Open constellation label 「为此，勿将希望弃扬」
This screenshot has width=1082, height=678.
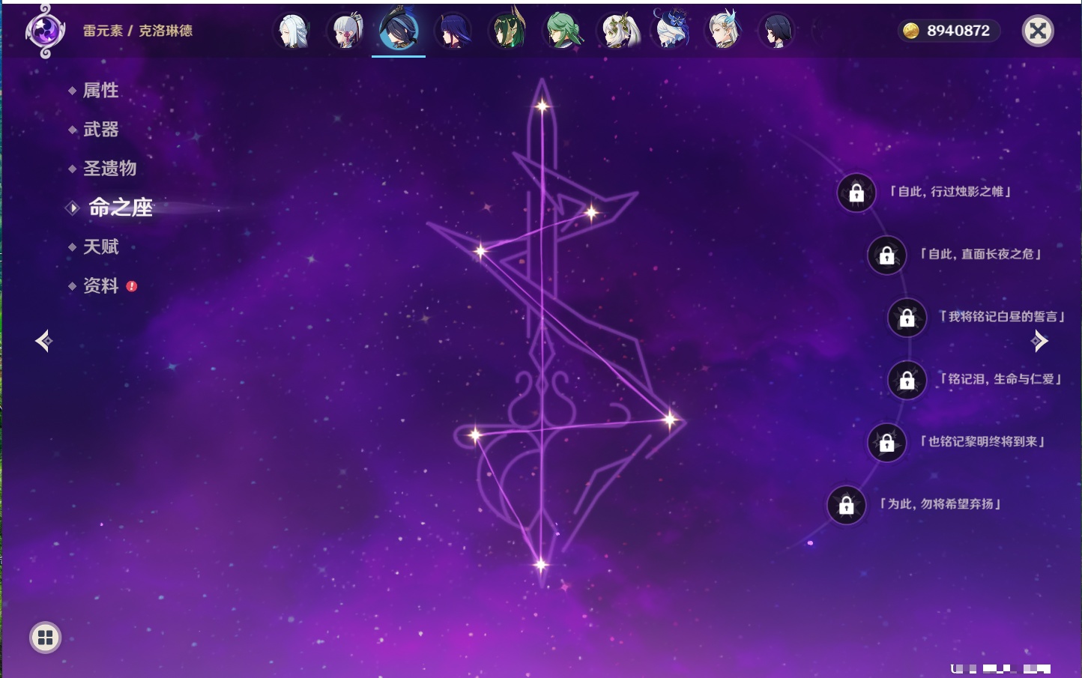[x=940, y=503]
